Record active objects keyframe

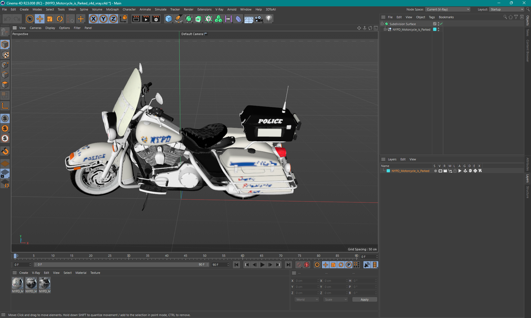coord(299,265)
